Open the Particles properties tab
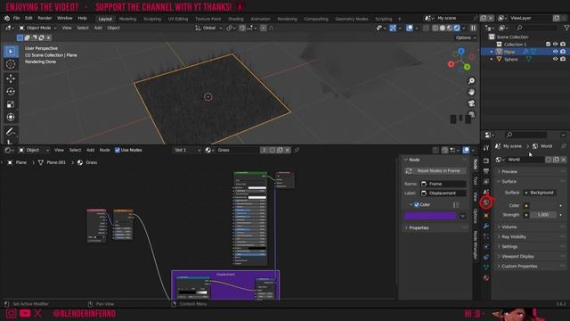Screen dimensions: 570x321 [x=486, y=236]
